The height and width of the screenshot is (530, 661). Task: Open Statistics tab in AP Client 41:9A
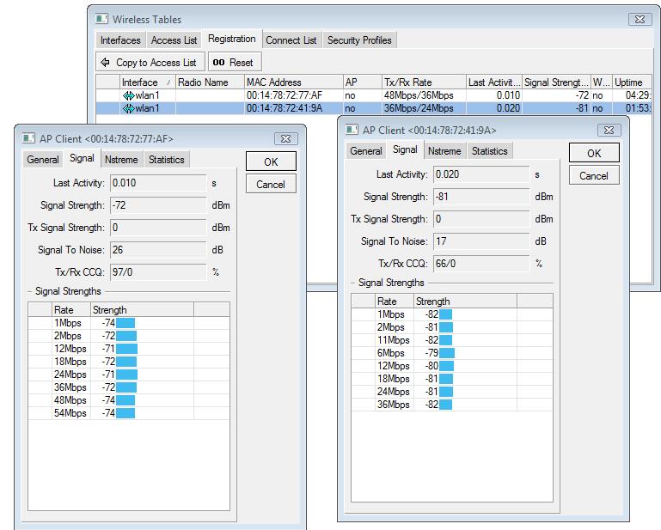tap(490, 151)
